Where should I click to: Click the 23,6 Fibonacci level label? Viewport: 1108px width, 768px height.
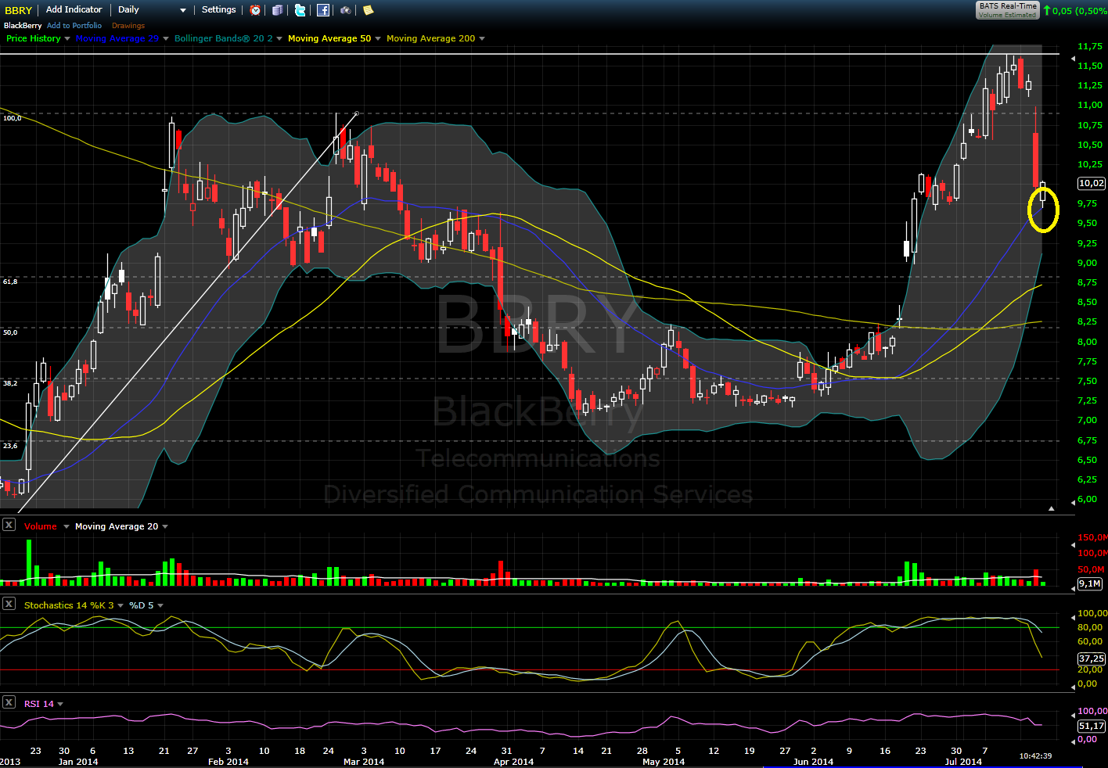[x=10, y=446]
